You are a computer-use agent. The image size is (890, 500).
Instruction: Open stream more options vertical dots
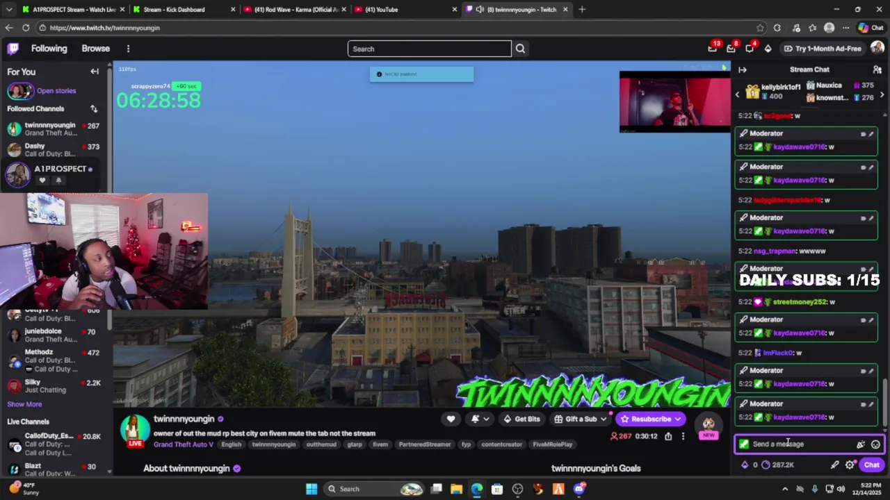683,436
